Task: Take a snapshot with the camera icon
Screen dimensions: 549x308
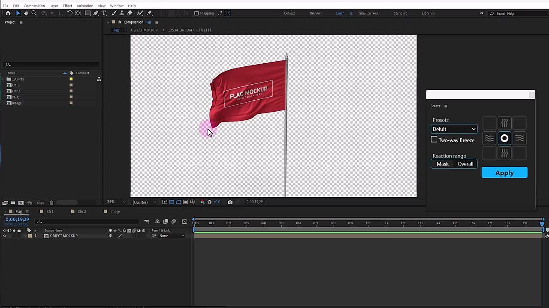Action: [230, 202]
